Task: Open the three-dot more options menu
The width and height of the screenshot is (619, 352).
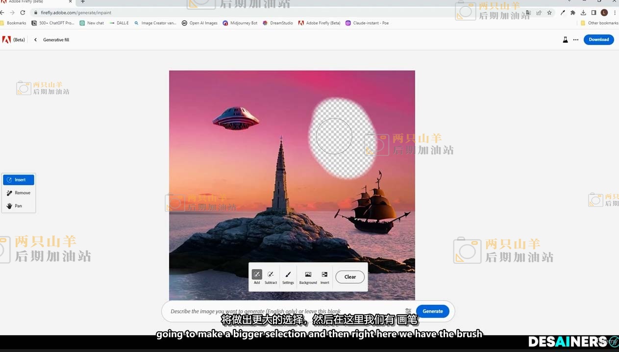Action: click(576, 40)
